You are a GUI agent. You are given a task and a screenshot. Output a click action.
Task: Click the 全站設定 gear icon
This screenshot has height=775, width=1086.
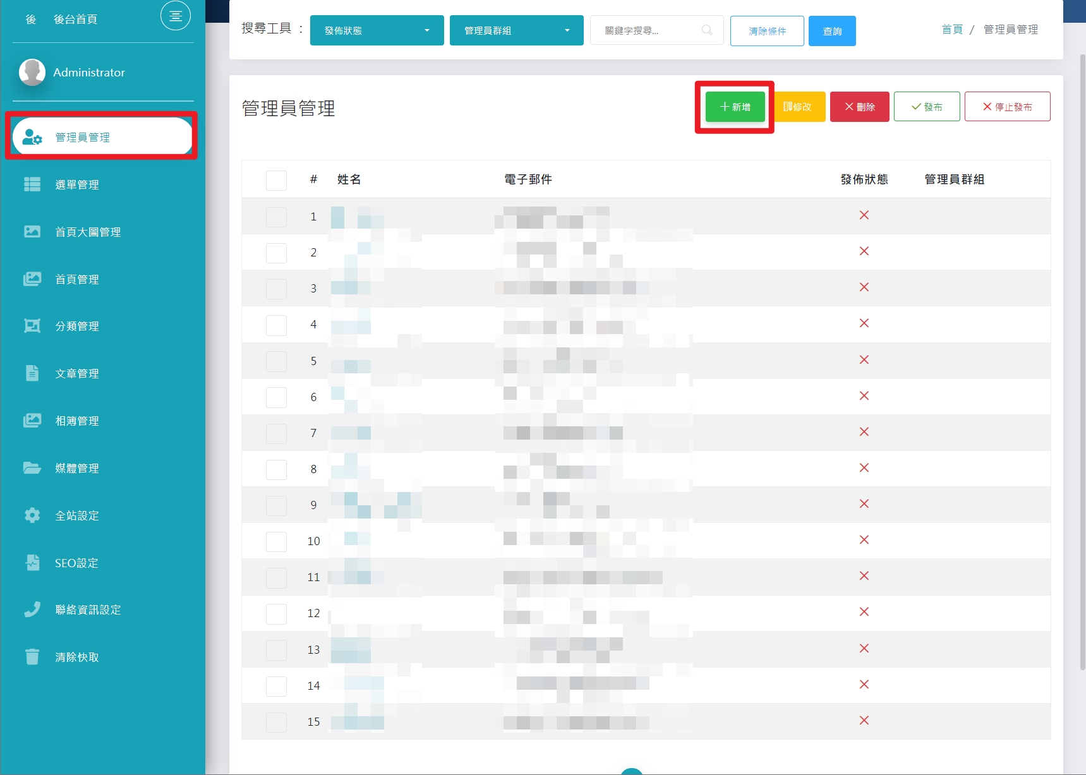[x=32, y=515]
